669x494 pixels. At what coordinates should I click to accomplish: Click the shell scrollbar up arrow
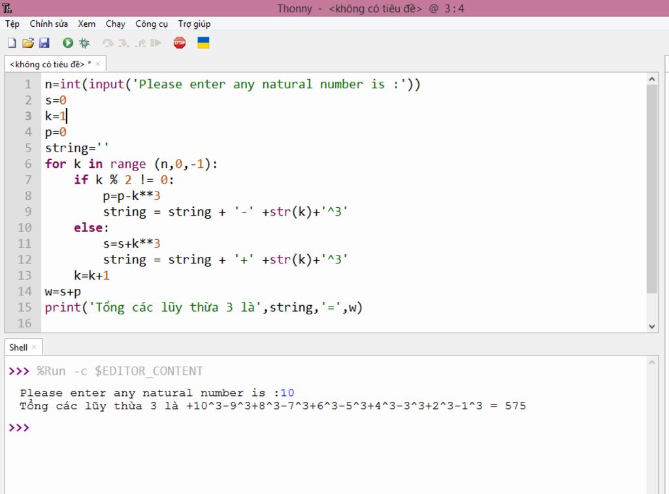pyautogui.click(x=651, y=362)
